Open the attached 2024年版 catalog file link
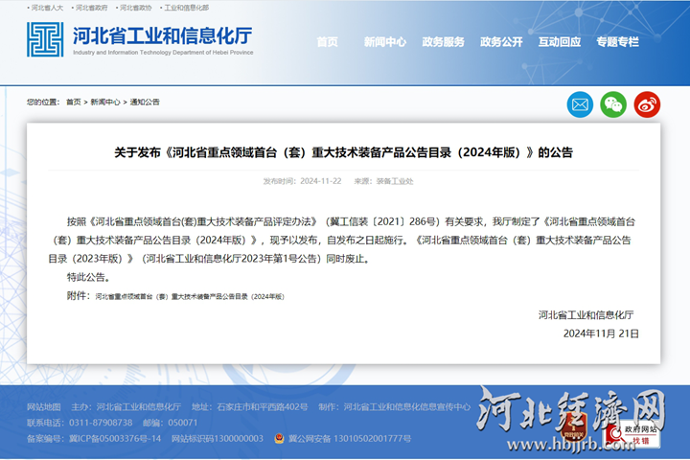 tap(189, 297)
